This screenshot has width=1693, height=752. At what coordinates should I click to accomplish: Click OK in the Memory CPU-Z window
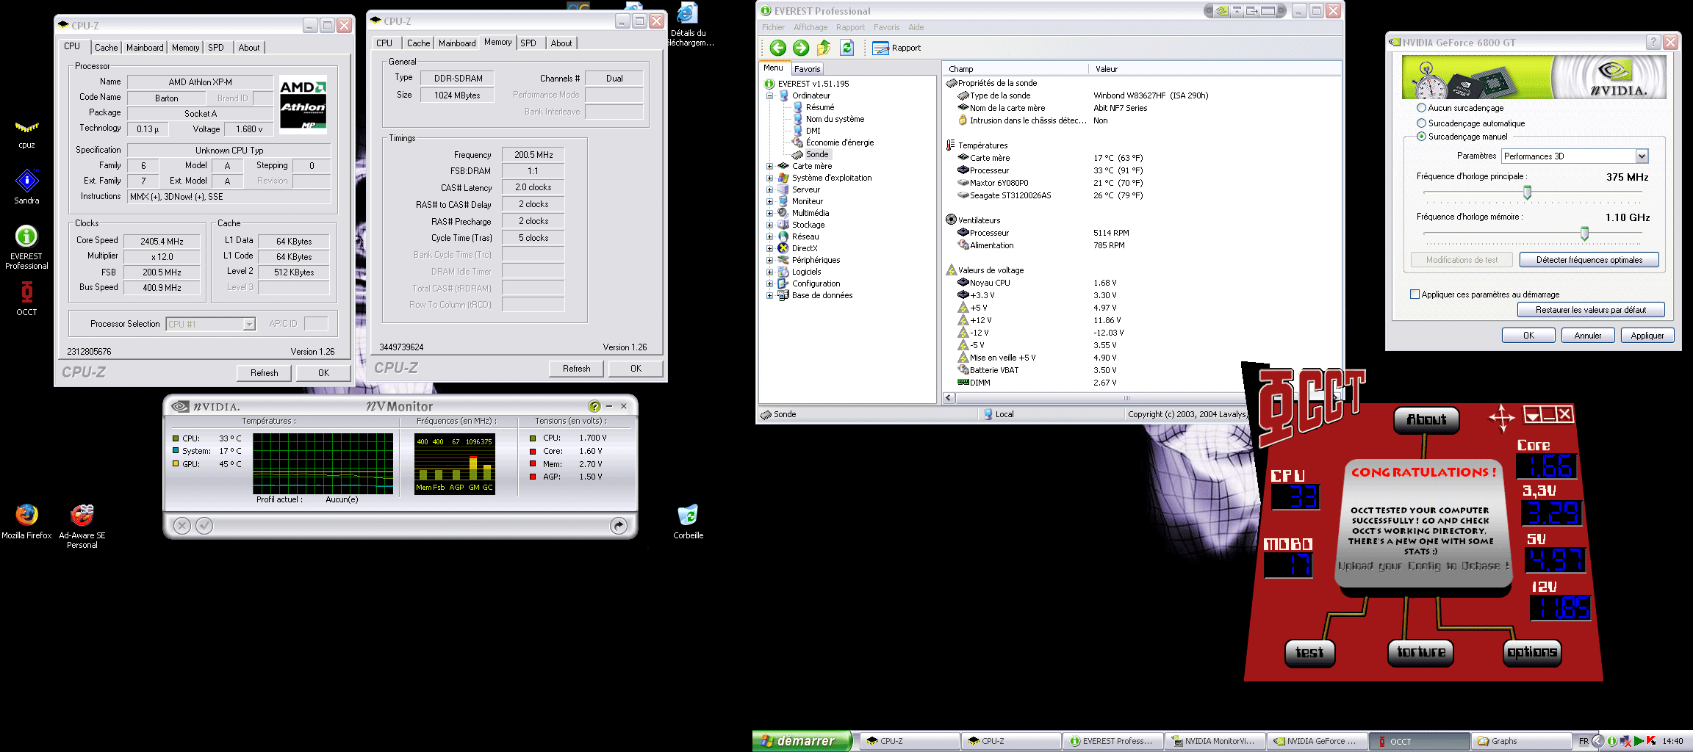pos(636,369)
